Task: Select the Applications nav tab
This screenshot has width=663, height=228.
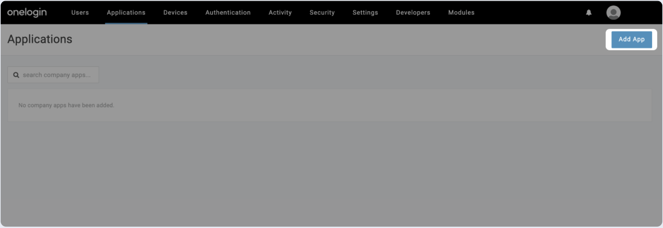Action: click(126, 13)
